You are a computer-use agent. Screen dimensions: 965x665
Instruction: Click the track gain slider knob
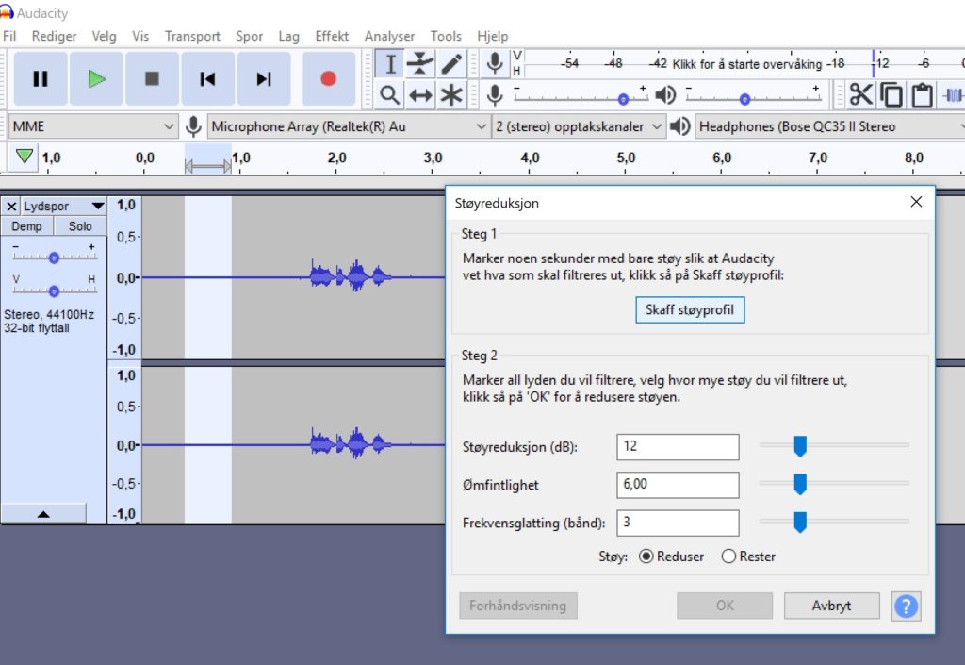tap(54, 258)
